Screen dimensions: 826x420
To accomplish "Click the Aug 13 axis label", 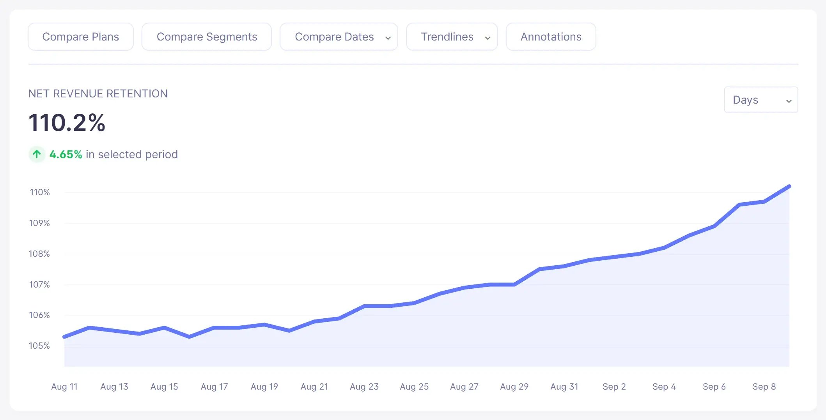I will click(114, 386).
